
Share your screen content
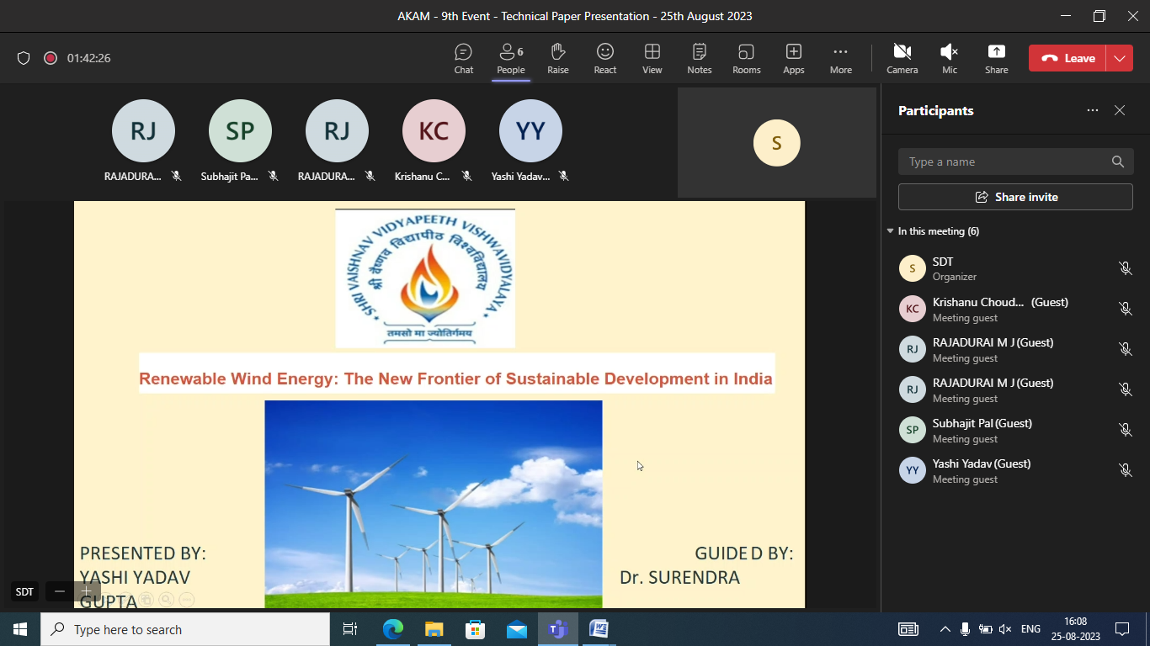point(996,58)
